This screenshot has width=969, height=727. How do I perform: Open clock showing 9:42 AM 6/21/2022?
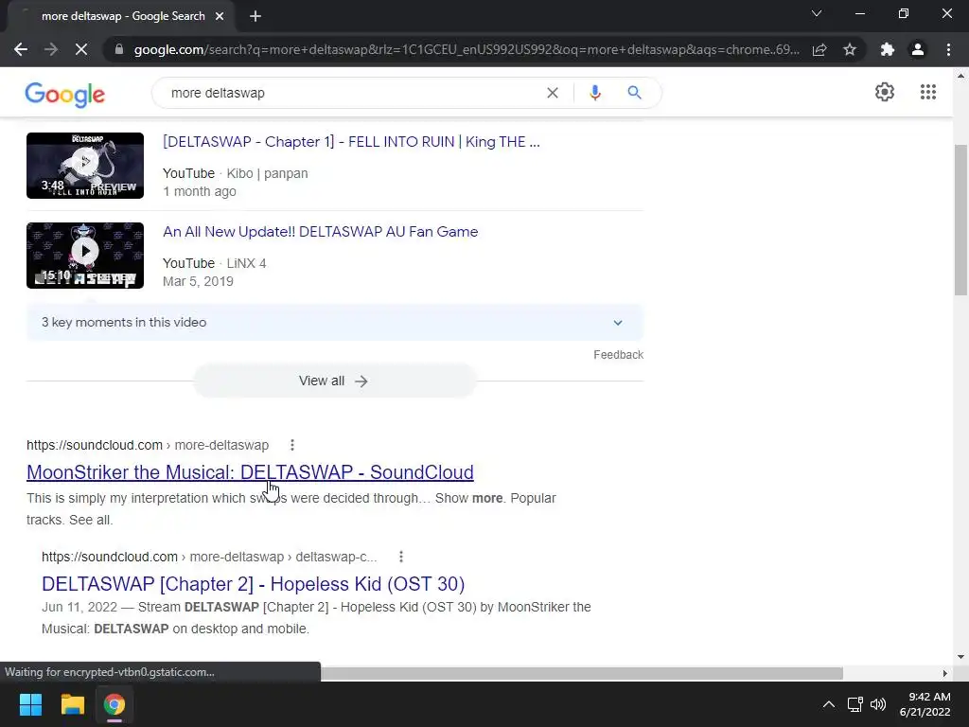pyautogui.click(x=925, y=704)
